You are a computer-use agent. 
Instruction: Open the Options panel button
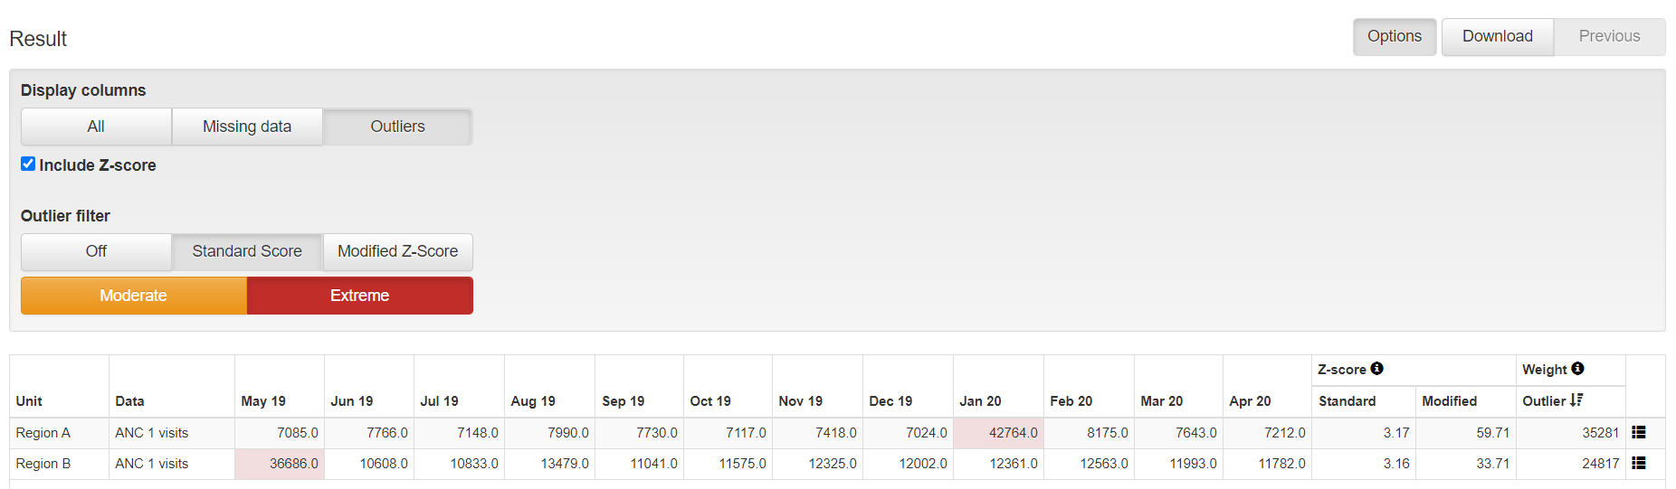(1395, 36)
